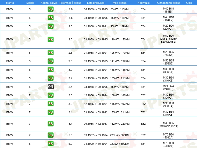The image size is (197, 148).
Task: Click the production dates 03.1988 -> 09.1995
Action: (96, 87)
